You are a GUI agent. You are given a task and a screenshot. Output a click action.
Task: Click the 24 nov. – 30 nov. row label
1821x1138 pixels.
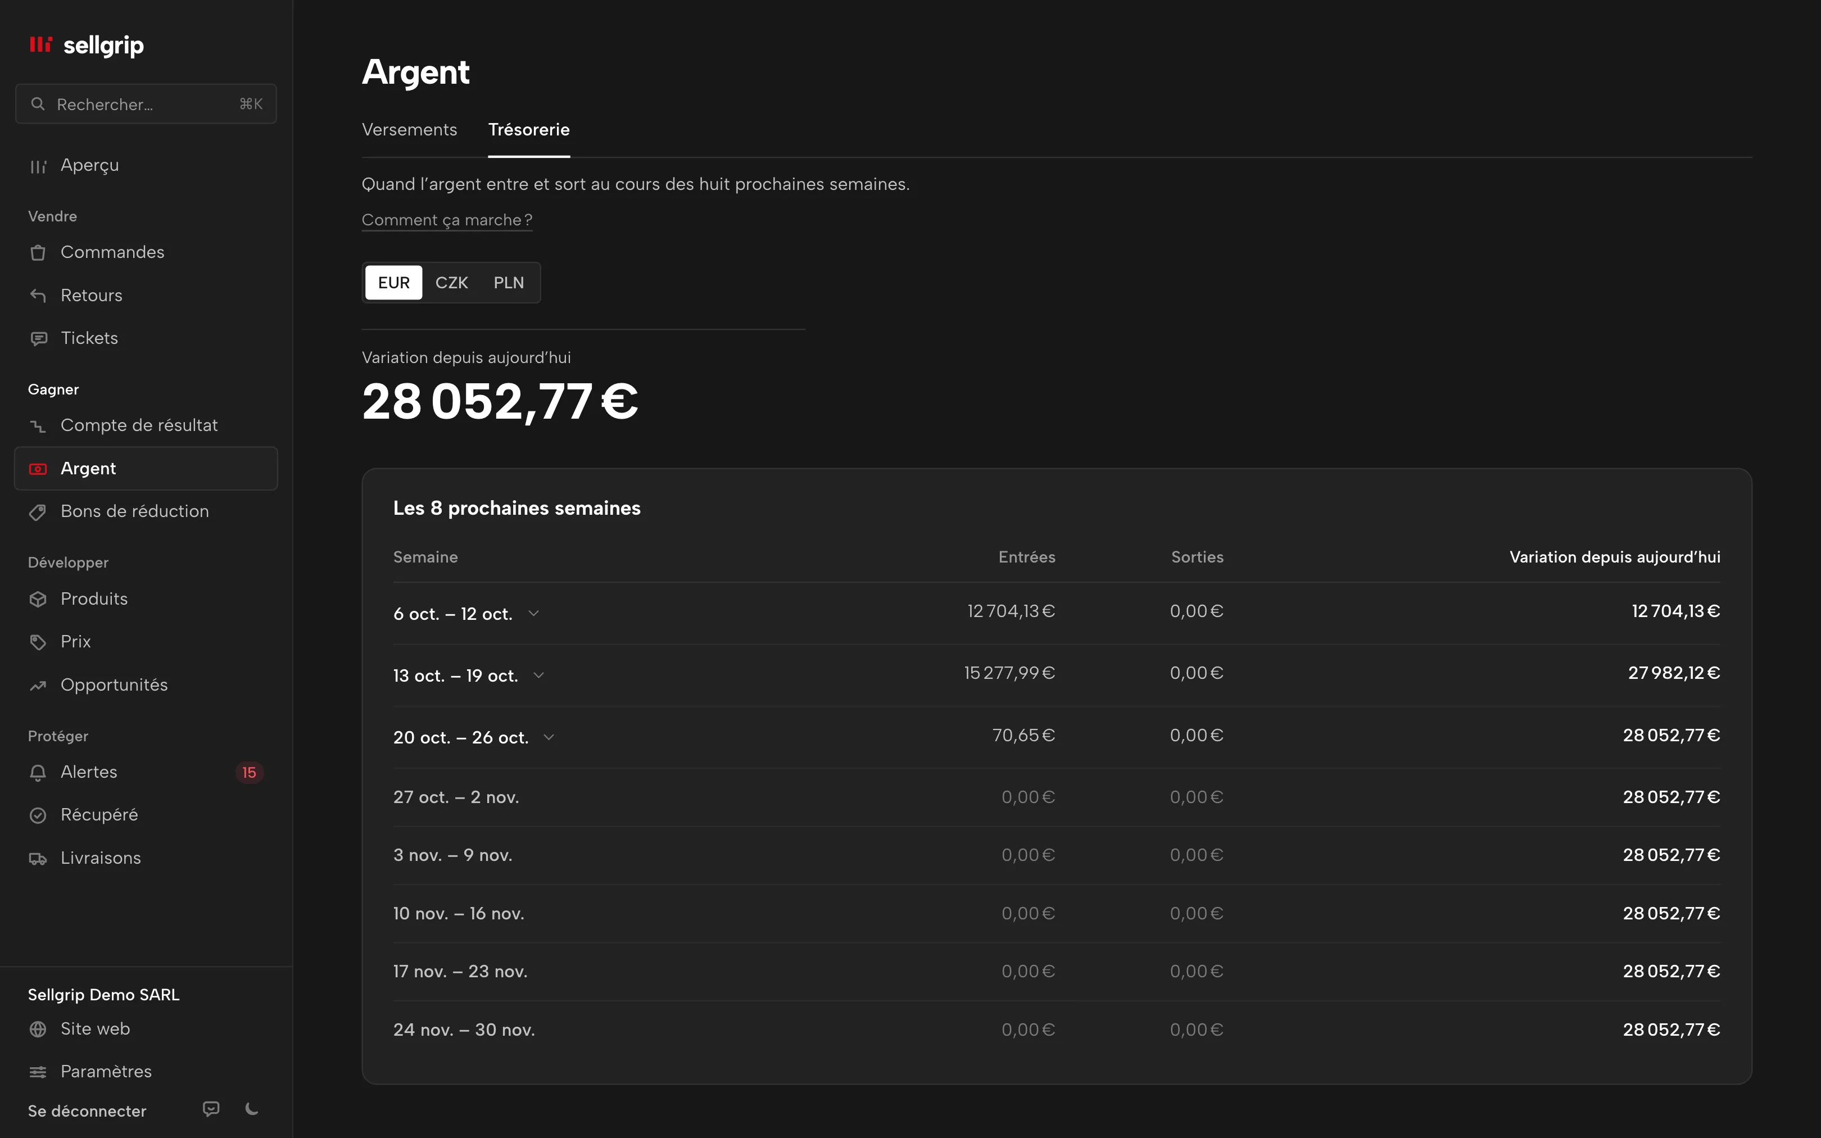(464, 1030)
